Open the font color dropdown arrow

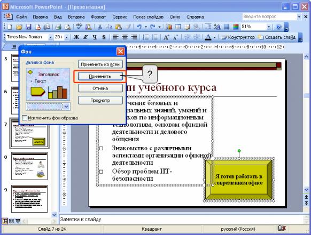click(x=214, y=37)
